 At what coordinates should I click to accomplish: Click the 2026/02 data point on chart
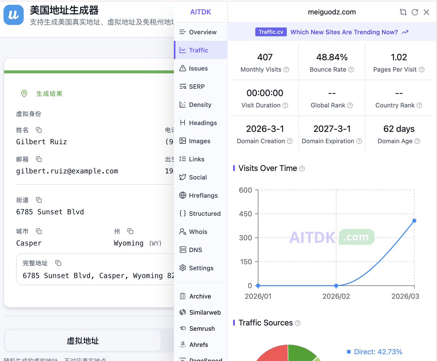click(x=336, y=286)
